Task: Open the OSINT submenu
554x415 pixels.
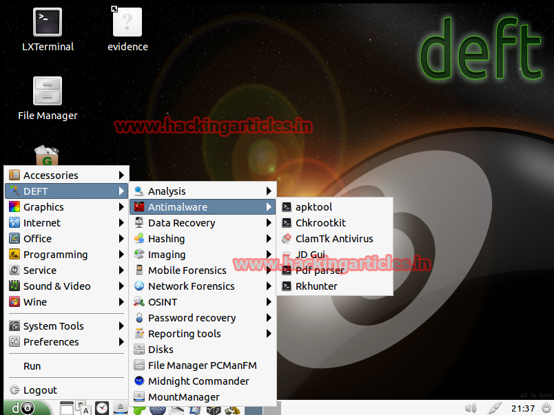Action: click(x=203, y=302)
